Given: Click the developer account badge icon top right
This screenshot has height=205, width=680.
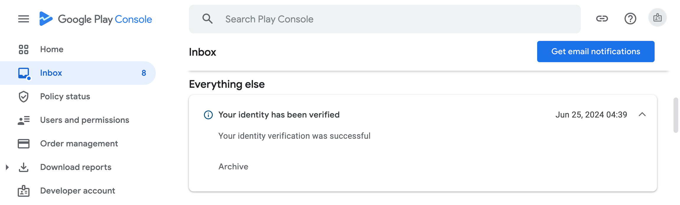Looking at the screenshot, I should tap(658, 18).
